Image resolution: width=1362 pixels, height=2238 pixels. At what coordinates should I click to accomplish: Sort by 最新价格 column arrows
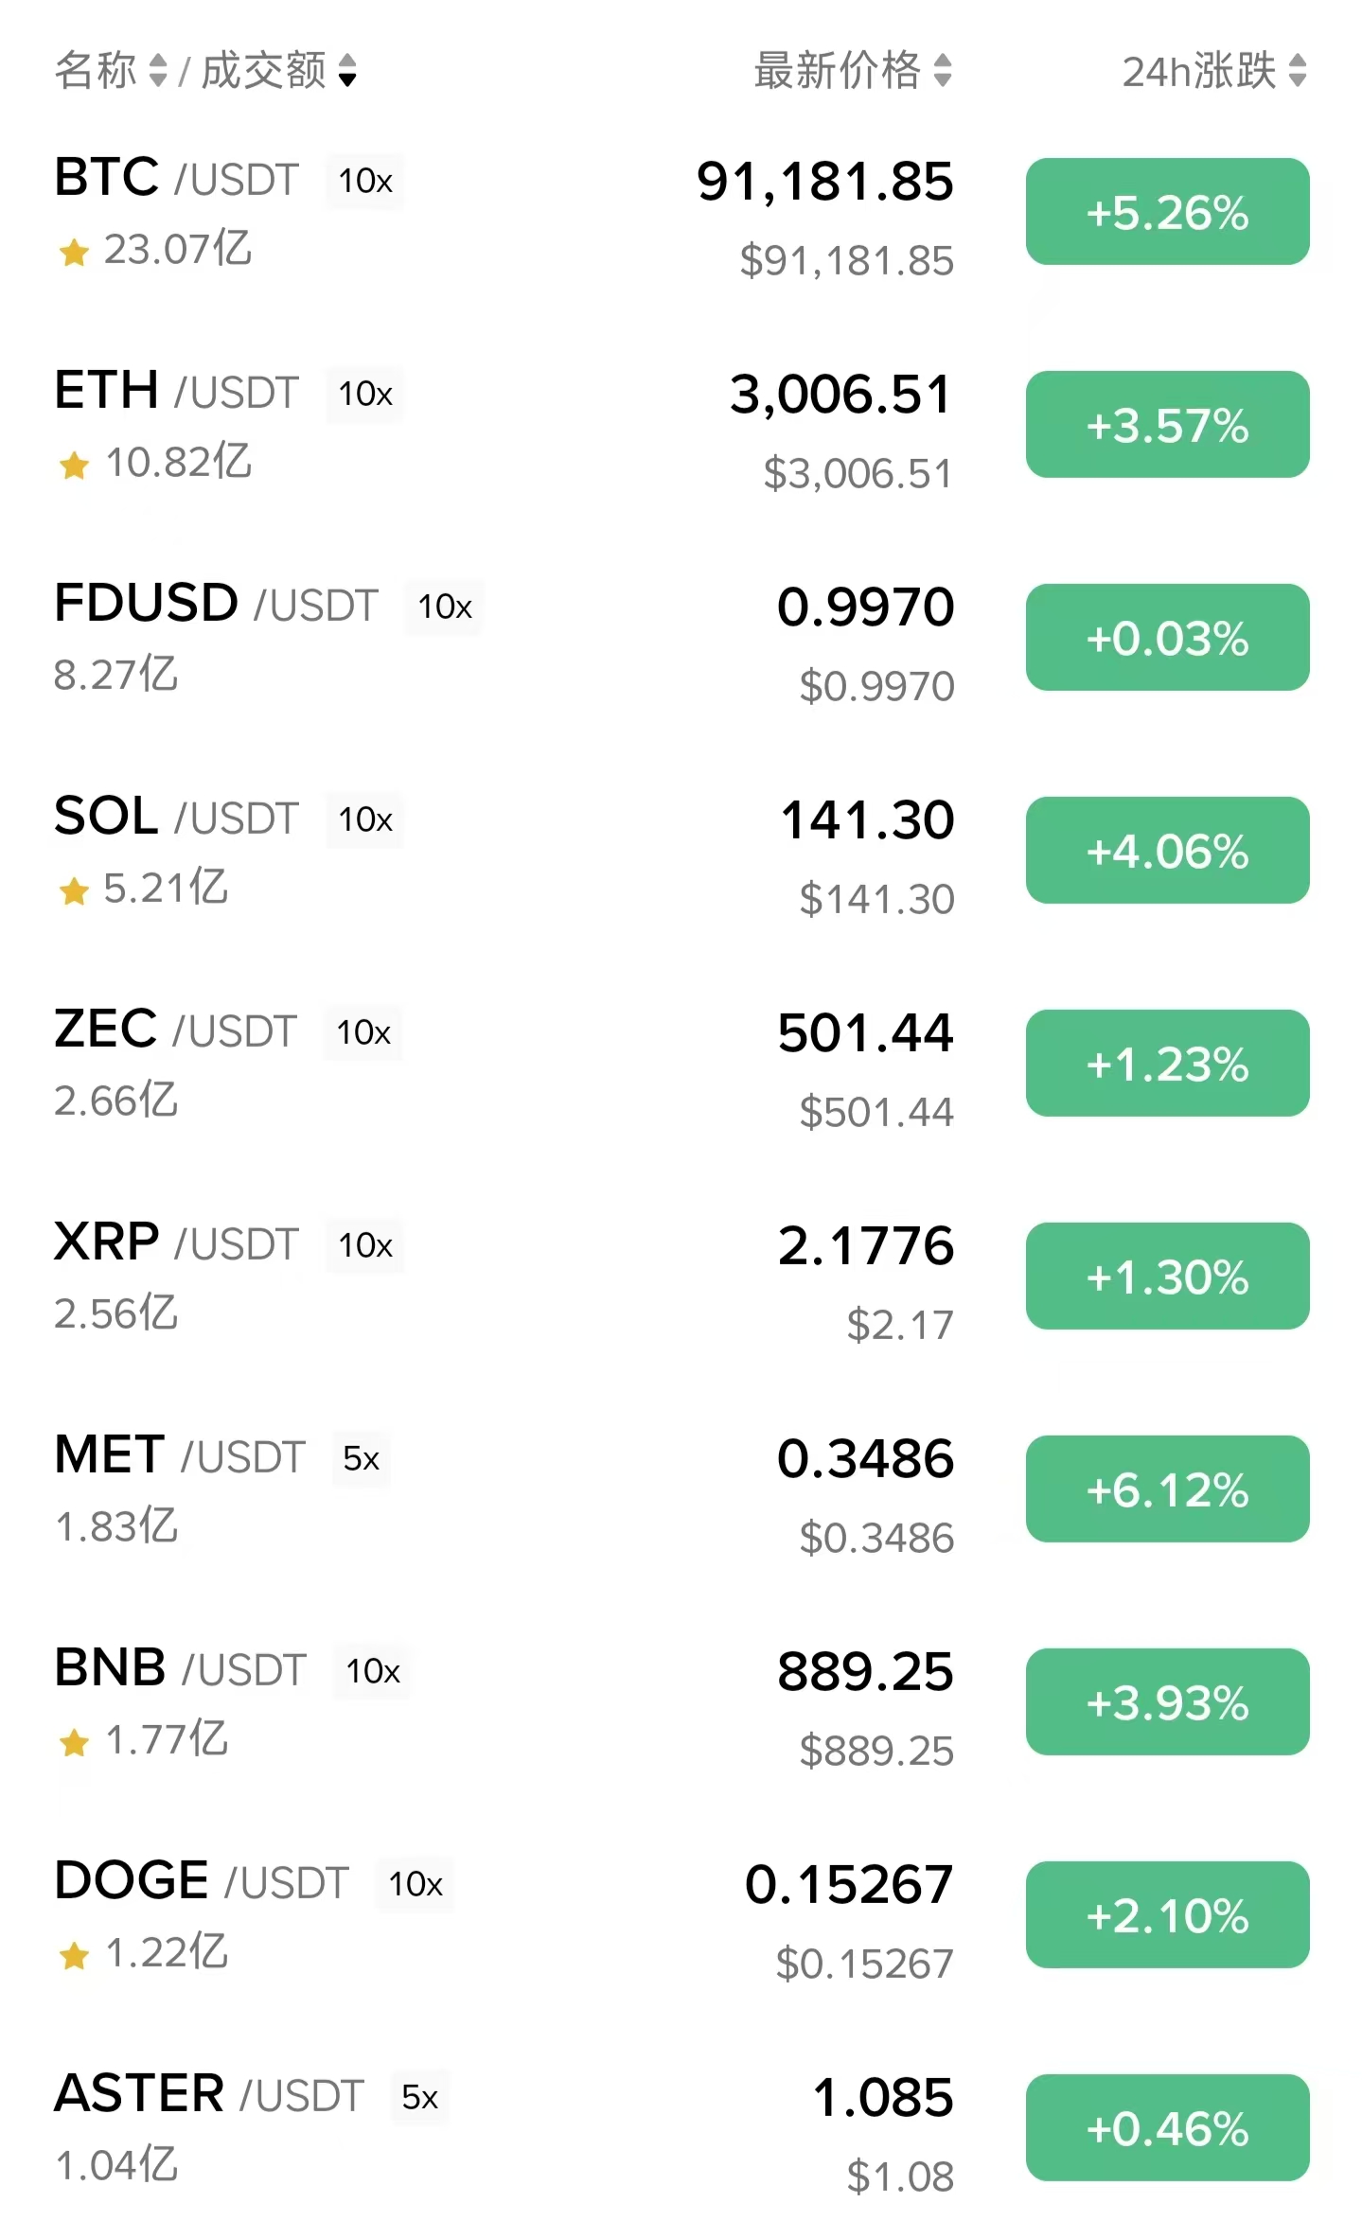tap(942, 70)
